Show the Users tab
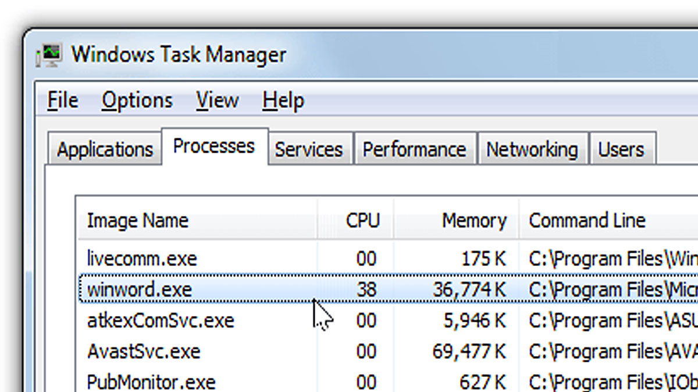Viewport: 698px width, 392px height. pos(621,149)
